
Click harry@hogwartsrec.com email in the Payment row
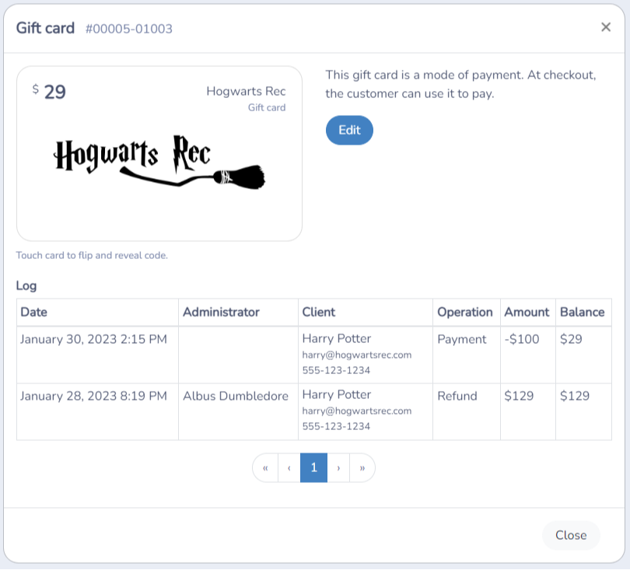357,355
